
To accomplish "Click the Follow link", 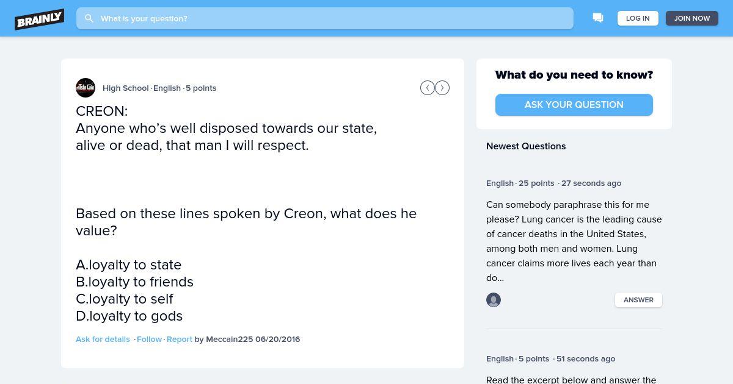I will click(149, 339).
